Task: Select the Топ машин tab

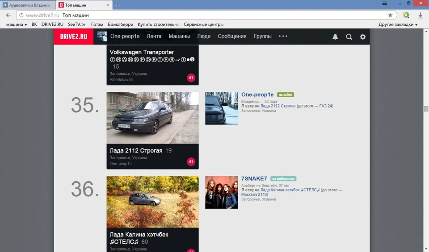Action: click(84, 5)
